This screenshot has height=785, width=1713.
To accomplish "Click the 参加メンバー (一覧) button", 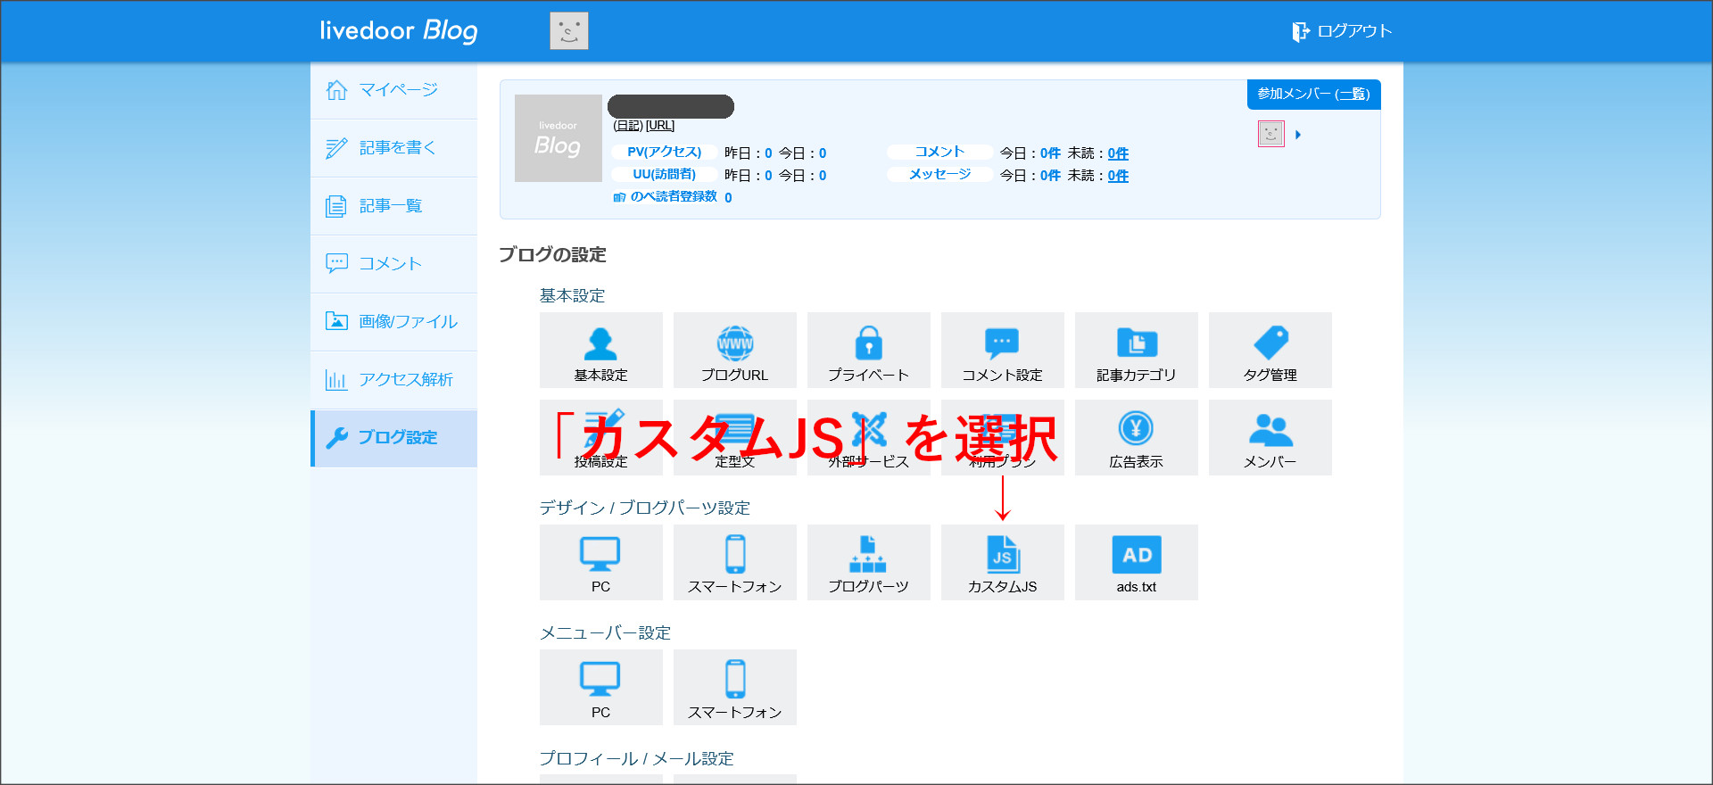I will point(1313,94).
